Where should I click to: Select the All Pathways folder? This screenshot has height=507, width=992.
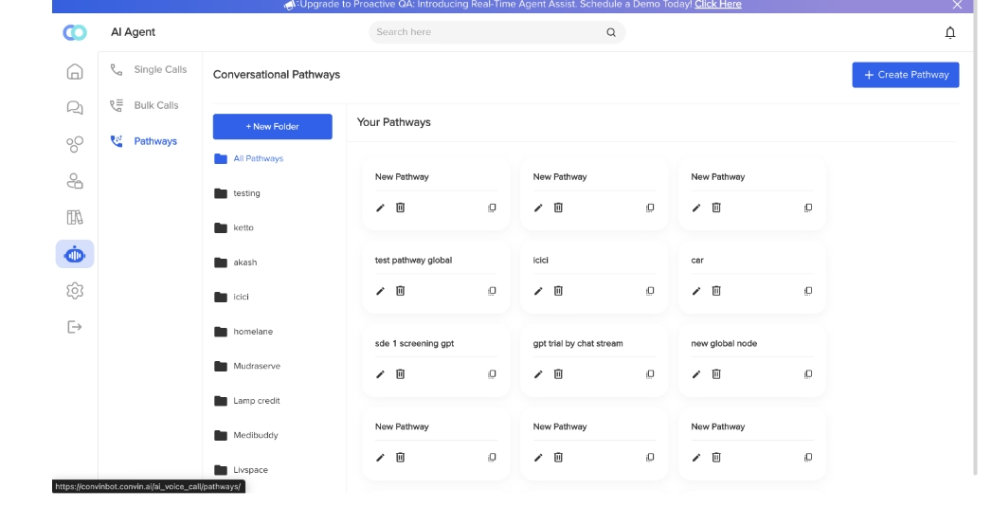click(x=249, y=158)
